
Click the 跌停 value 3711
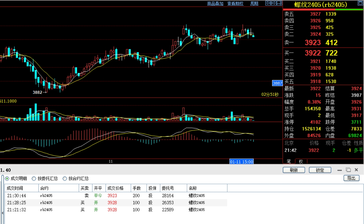356,122
